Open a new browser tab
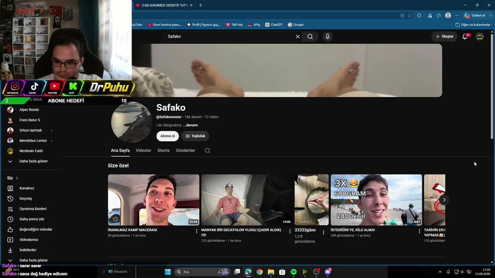This screenshot has width=495, height=278. [200, 5]
